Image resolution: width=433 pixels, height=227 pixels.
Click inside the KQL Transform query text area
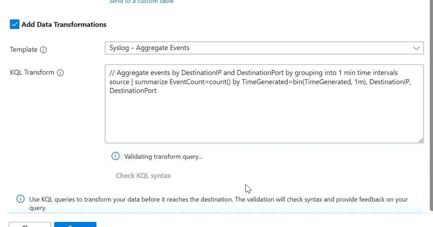pyautogui.click(x=264, y=104)
